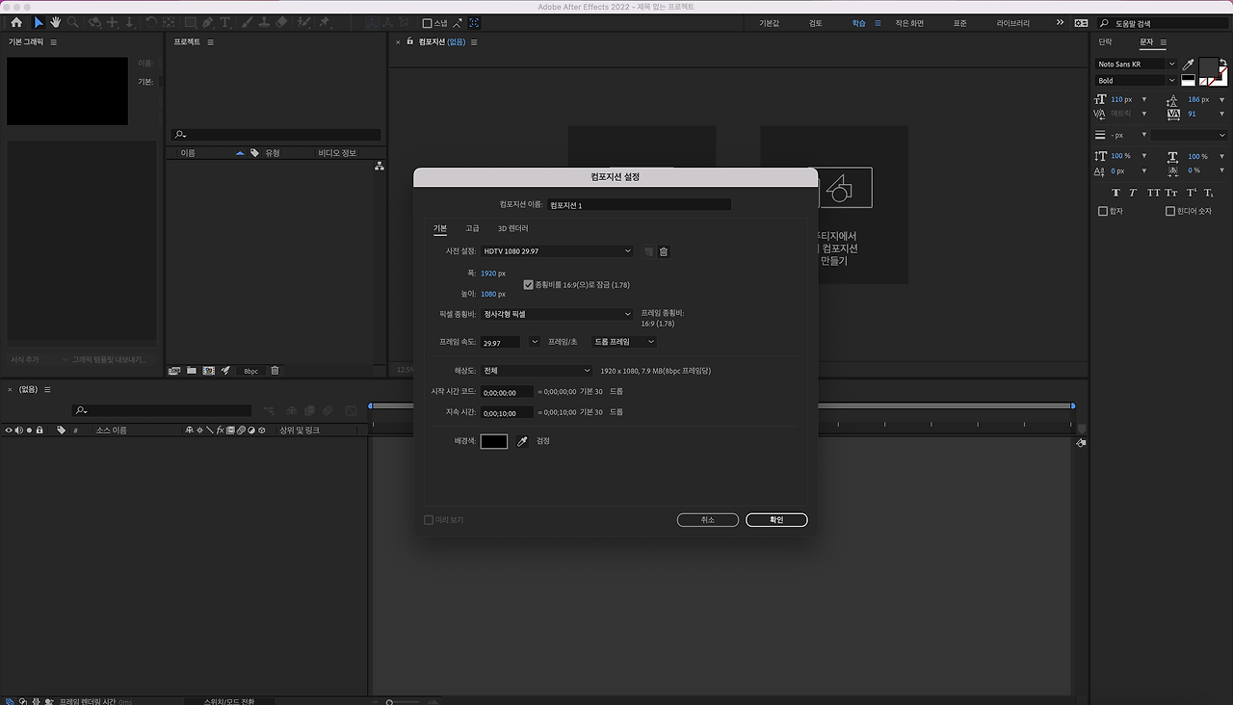
Task: Click the trash icon next to preset dropdown
Action: pos(664,251)
